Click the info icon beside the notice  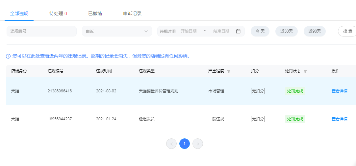point(8,56)
